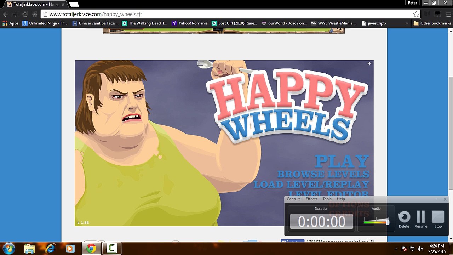Click the address bar URL field
453x255 pixels.
230,14
